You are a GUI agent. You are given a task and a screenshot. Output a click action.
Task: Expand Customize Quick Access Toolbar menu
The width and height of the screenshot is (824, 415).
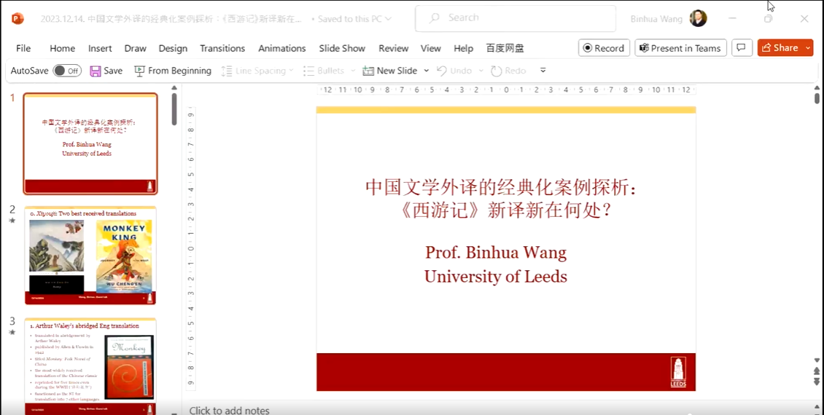click(x=543, y=71)
